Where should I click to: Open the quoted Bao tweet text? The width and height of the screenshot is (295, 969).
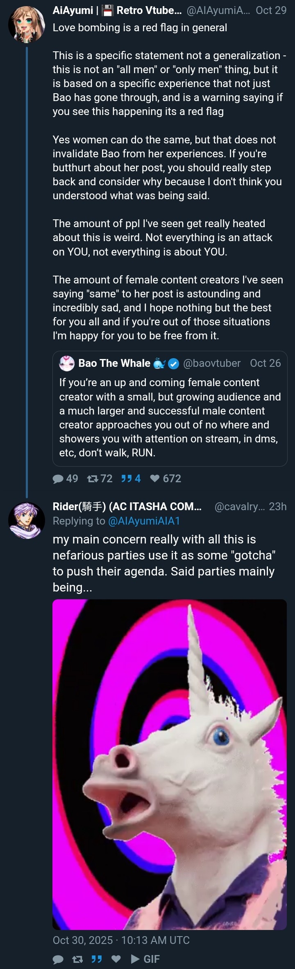click(170, 417)
